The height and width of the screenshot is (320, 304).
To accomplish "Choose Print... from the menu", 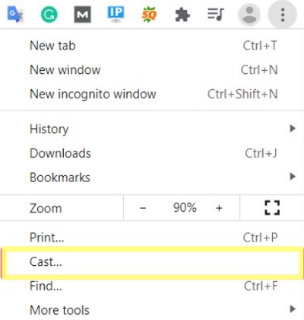I will [152, 238].
